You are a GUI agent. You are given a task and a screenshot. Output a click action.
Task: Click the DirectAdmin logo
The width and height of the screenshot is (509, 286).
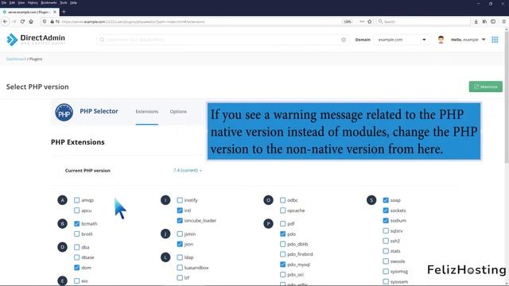click(36, 40)
